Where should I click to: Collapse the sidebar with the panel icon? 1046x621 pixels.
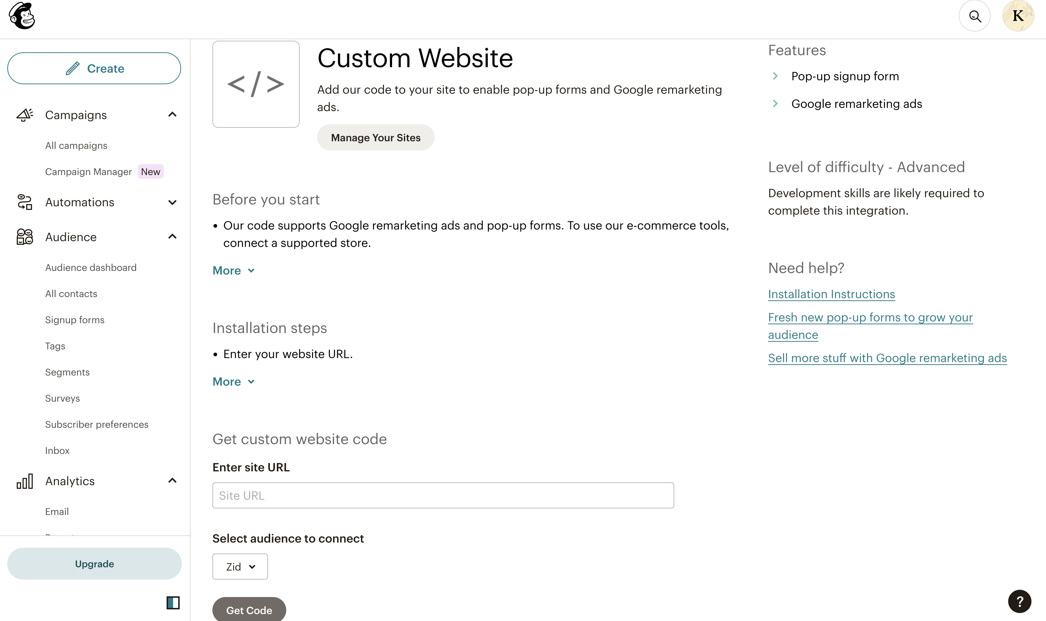(173, 602)
